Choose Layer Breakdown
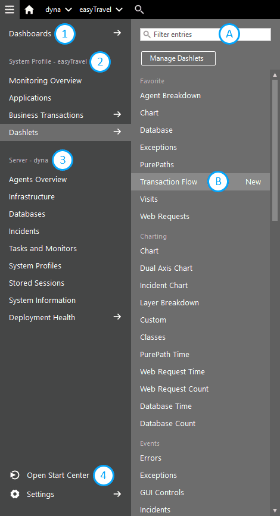 [x=169, y=303]
